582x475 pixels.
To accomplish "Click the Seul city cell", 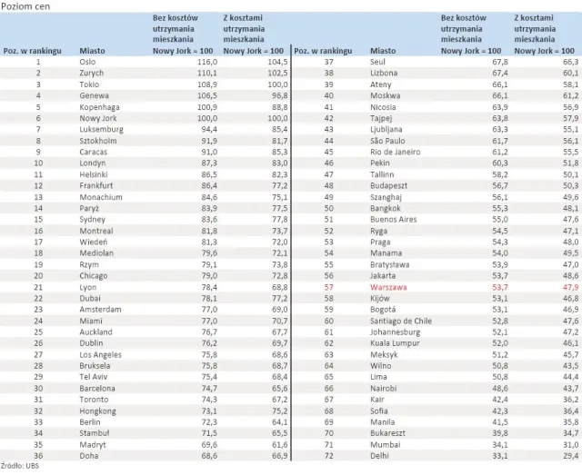I will pyautogui.click(x=380, y=62).
